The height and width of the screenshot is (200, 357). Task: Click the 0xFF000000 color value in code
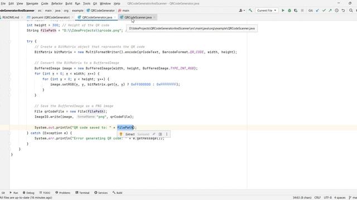click(141, 84)
